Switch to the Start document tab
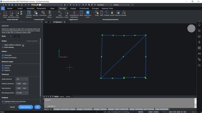This screenshot has height=113, width=202. point(46,22)
